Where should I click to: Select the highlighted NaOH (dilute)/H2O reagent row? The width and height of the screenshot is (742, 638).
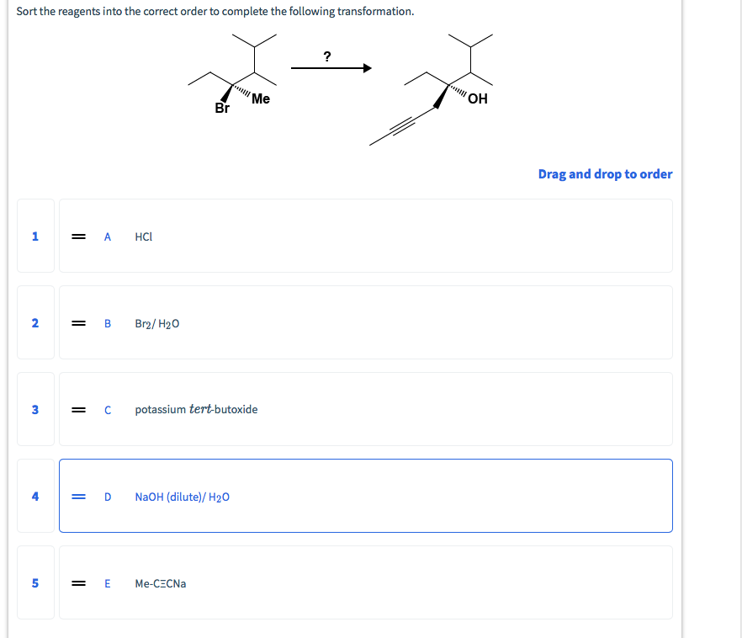coord(365,496)
